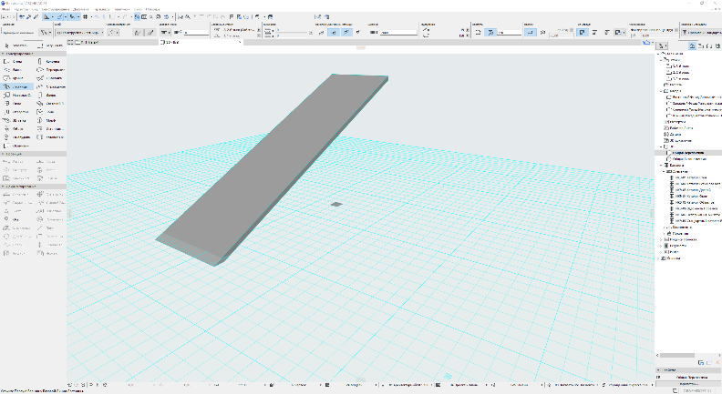This screenshot has width=722, height=394.
Task: Open the Документ menu
Action: click(x=81, y=9)
